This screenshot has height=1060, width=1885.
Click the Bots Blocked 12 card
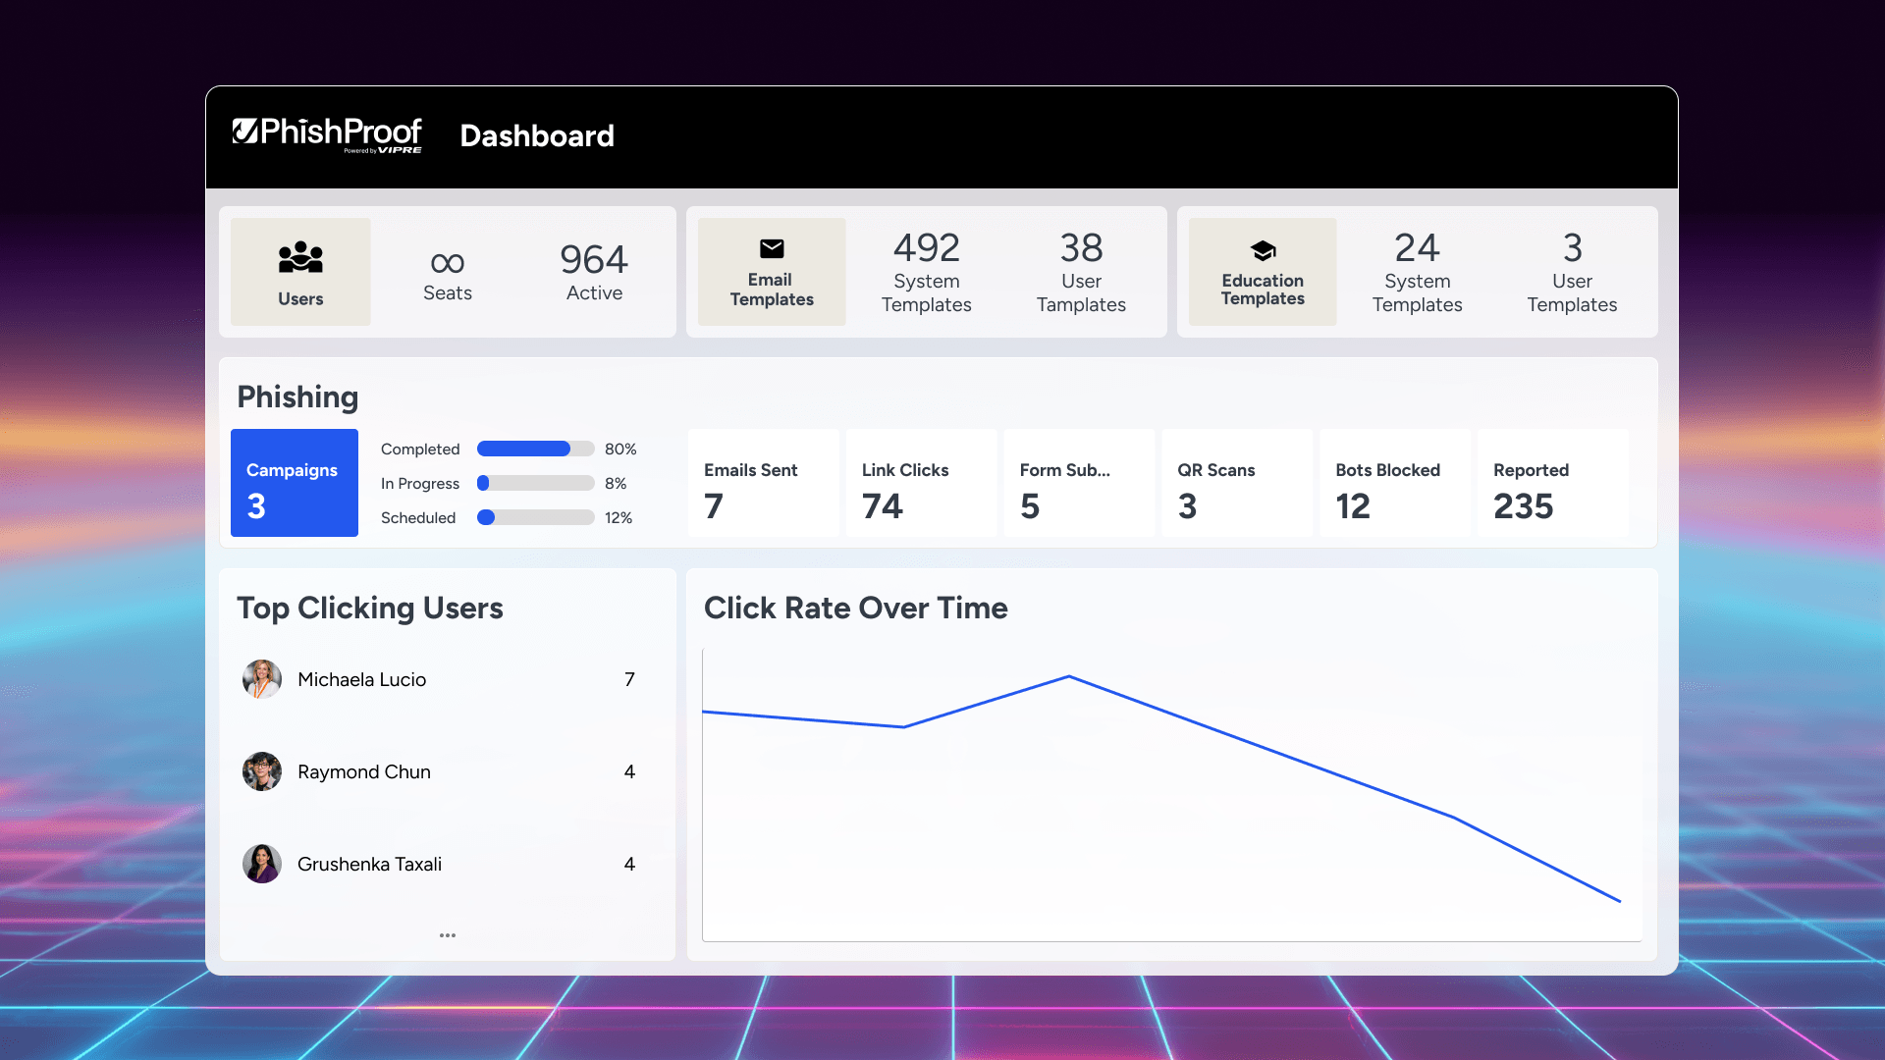point(1394,483)
